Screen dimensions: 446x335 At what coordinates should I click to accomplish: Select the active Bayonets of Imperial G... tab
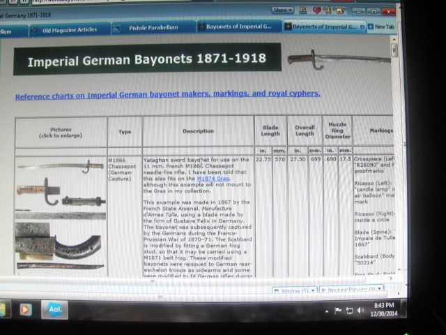(x=324, y=27)
